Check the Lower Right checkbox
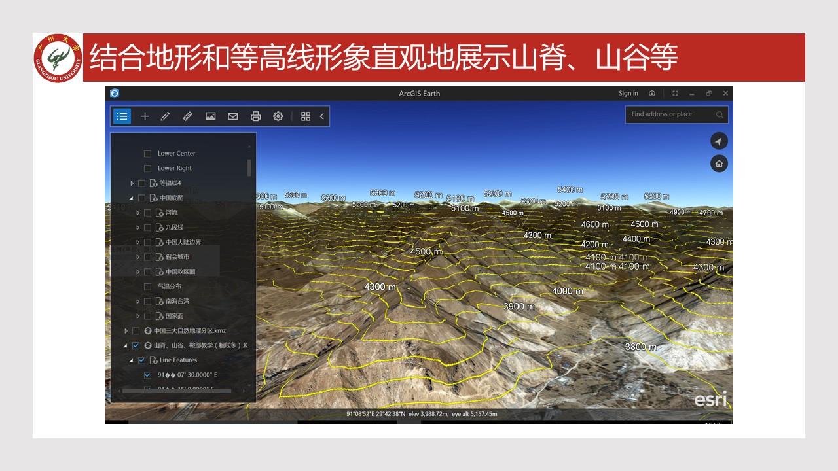This screenshot has height=471, width=838. (147, 168)
